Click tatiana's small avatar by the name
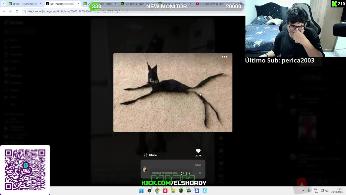The image size is (346, 195). [145, 155]
